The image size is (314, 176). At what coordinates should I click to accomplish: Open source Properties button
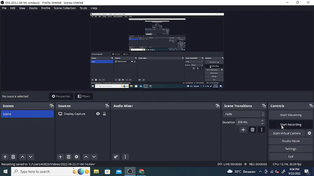(x=61, y=96)
